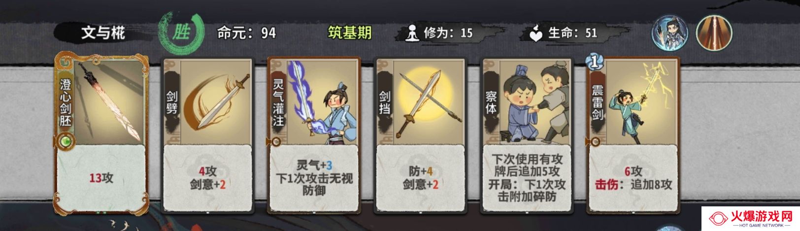Viewport: 800px width, 231px height.
Task: Click the green gem on 澄心剑胚 card
Action: click(65, 142)
